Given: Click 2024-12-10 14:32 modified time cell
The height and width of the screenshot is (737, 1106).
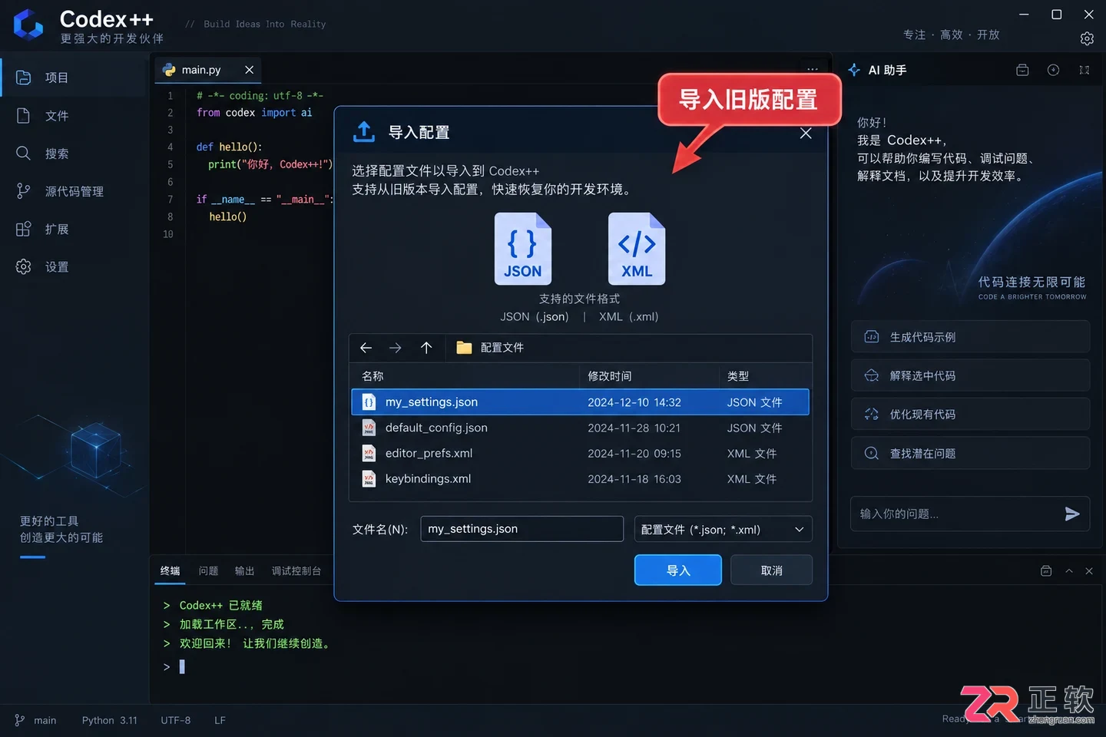Looking at the screenshot, I should pos(634,402).
